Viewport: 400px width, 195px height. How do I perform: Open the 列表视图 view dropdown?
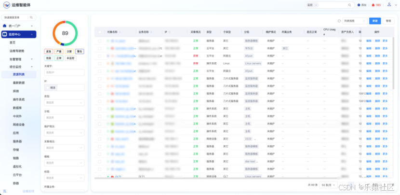pyautogui.click(x=355, y=21)
